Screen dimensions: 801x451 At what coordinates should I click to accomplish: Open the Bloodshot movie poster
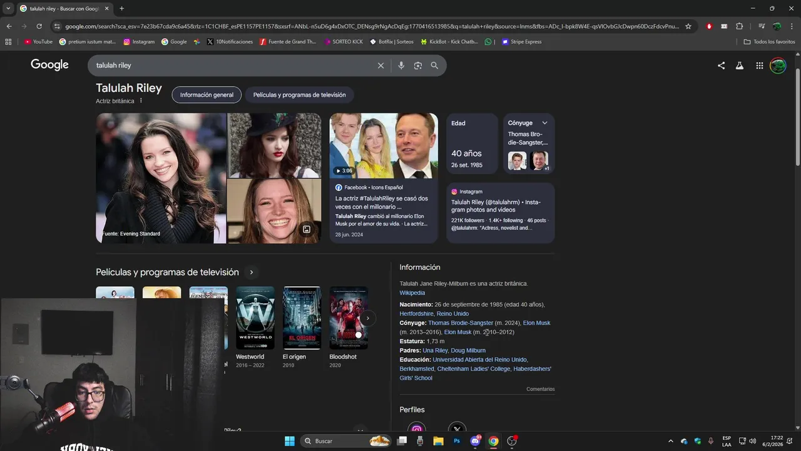point(349,318)
